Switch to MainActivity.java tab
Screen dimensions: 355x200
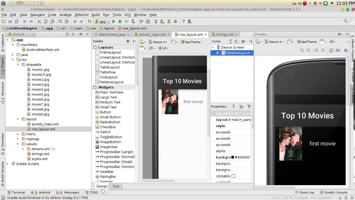click(x=112, y=34)
